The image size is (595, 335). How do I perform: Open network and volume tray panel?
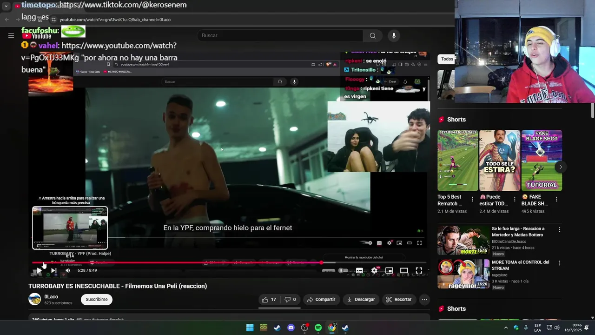click(553, 328)
